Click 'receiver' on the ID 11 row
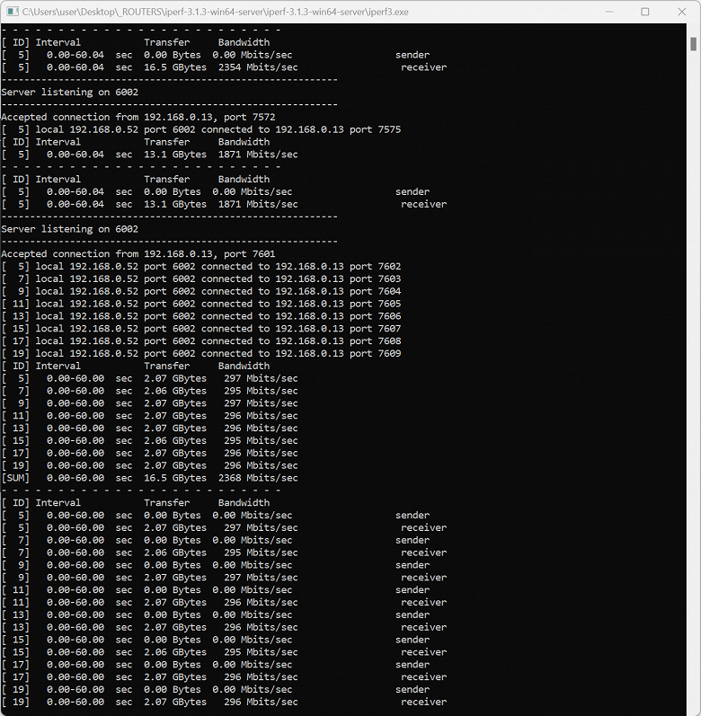 tap(424, 602)
